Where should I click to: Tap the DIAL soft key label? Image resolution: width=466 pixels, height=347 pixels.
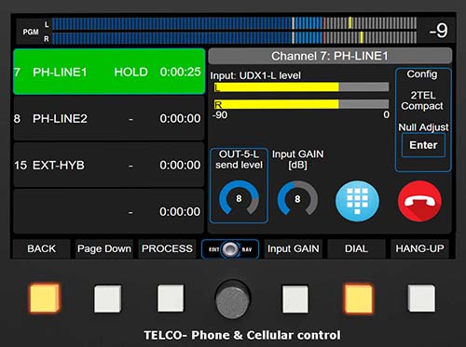(356, 248)
